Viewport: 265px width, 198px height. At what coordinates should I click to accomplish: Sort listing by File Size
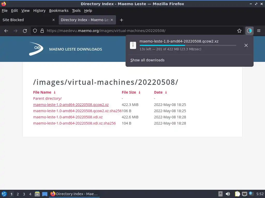click(129, 92)
